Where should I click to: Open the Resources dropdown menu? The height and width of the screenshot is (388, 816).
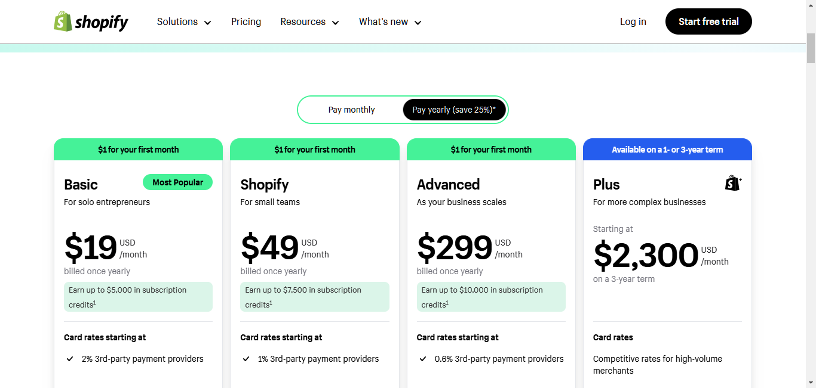(x=309, y=22)
